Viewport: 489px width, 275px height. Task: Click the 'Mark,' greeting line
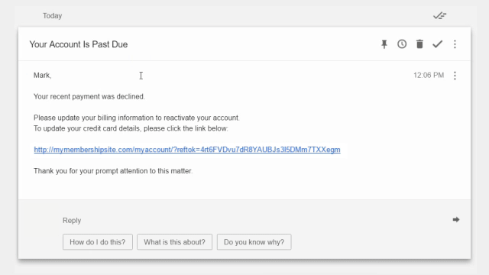(x=43, y=76)
